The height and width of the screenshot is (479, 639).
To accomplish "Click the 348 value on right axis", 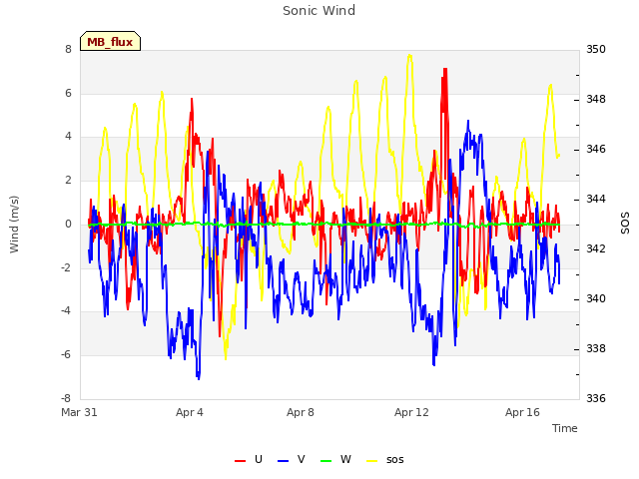I will (596, 100).
